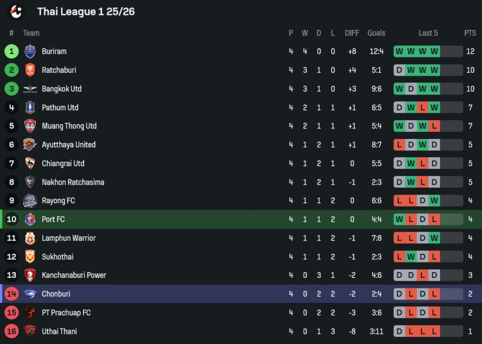Screen dimensions: 482x344
Task: Click the Uthai Thani team crest
Action: tap(30, 331)
